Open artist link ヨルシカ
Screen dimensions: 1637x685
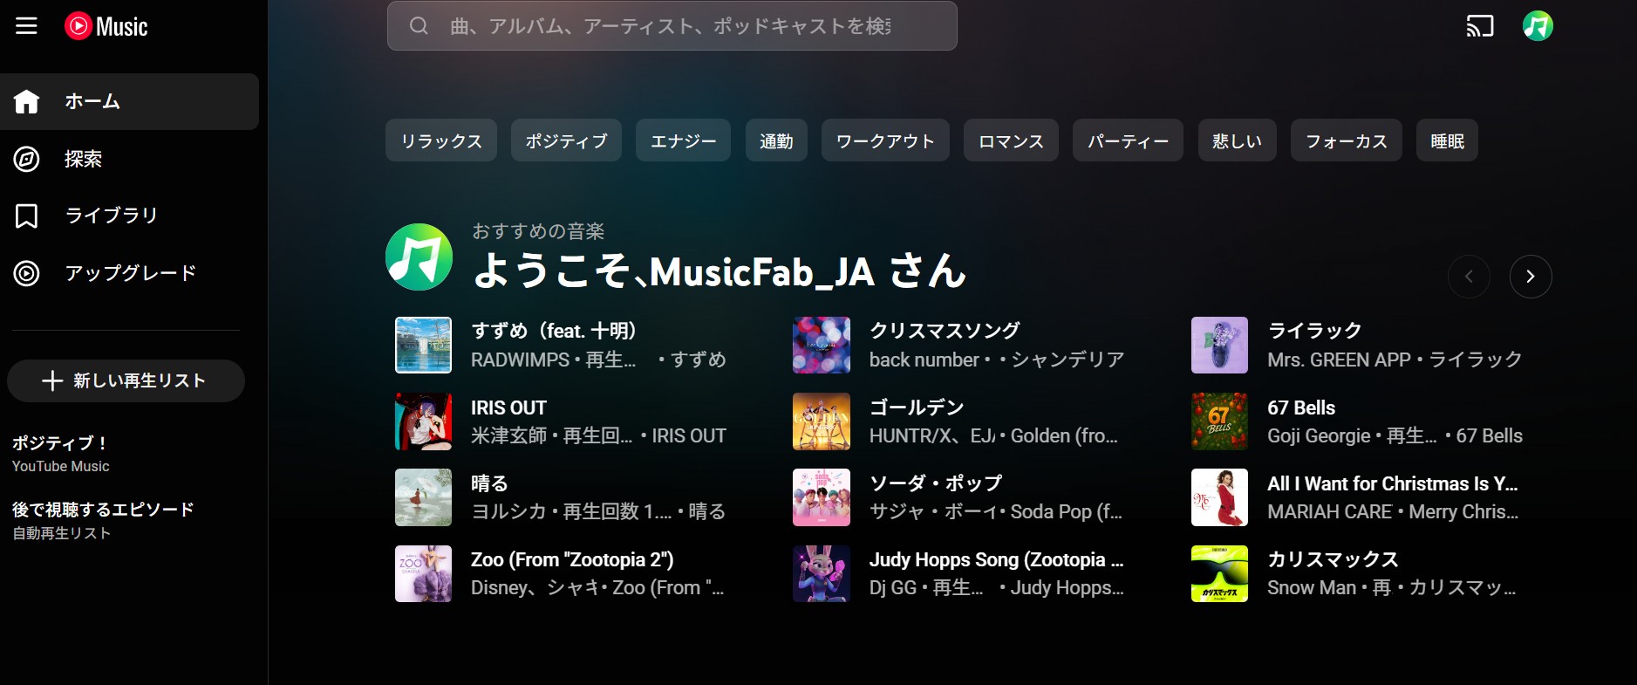pos(508,511)
